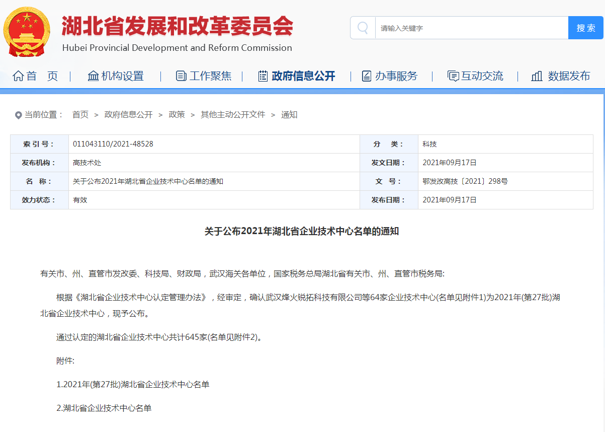Click the chat icon for 互动交流
This screenshot has height=432, width=605.
[x=453, y=76]
